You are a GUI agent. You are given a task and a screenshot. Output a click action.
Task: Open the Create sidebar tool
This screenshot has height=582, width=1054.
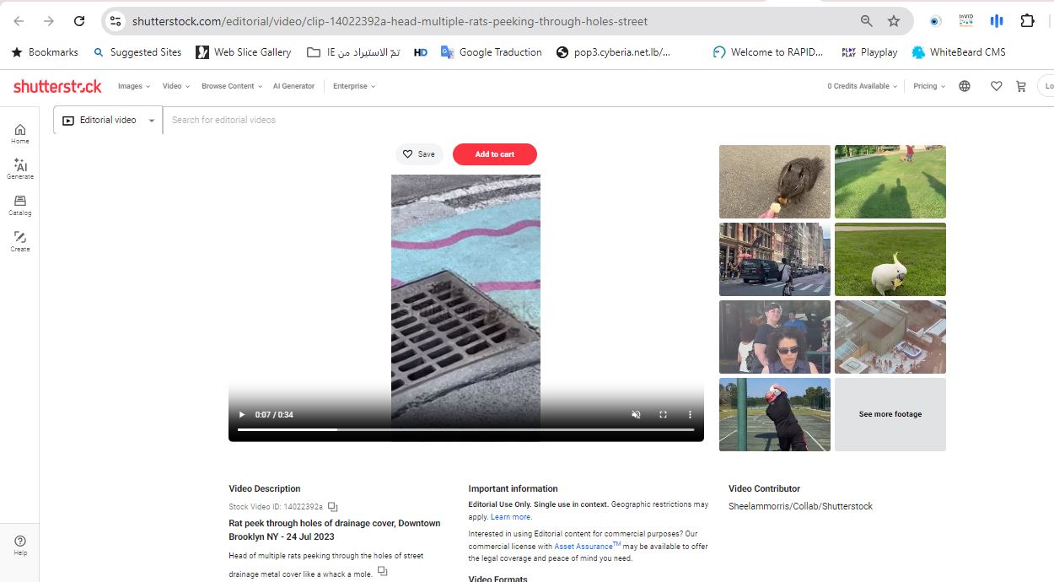coord(20,241)
